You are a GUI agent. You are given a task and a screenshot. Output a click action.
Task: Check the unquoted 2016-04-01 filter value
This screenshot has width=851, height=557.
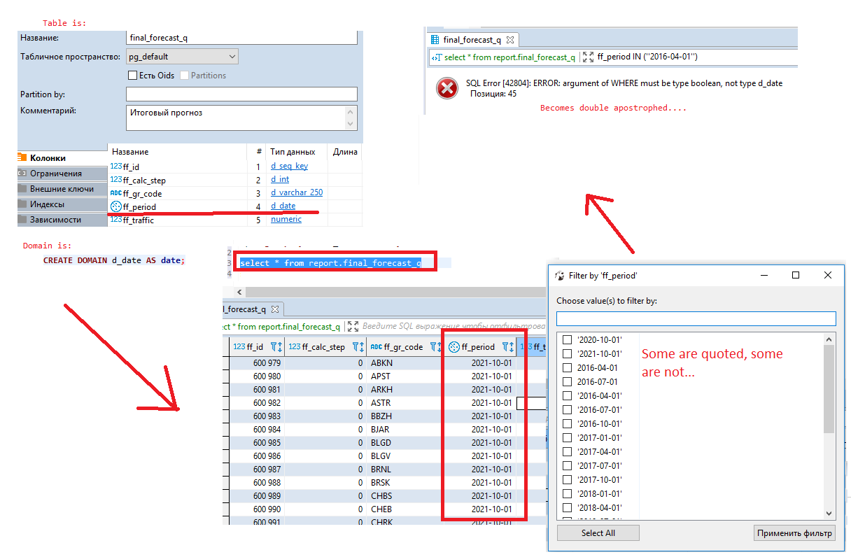tap(568, 367)
